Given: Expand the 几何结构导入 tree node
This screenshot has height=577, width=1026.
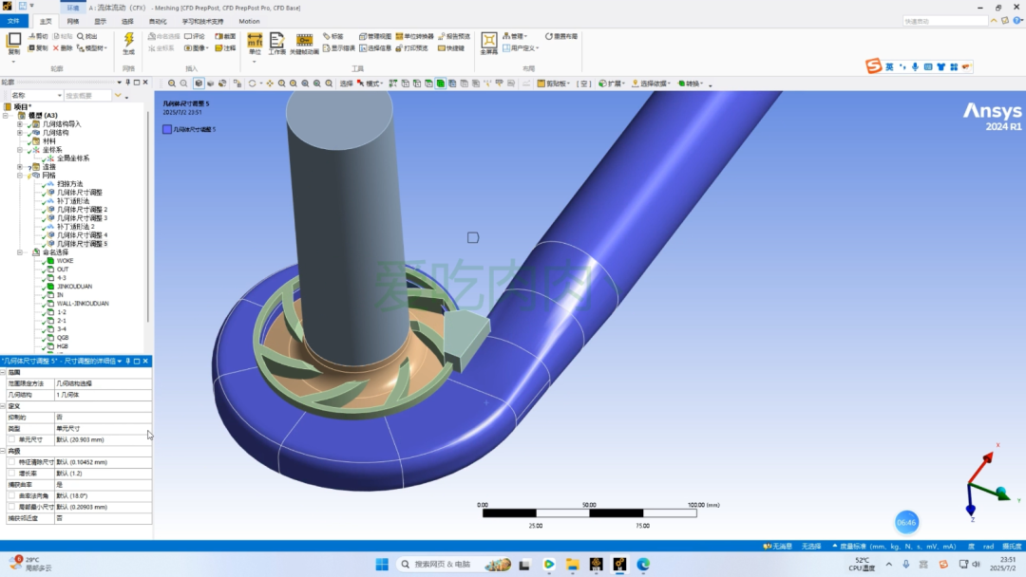Looking at the screenshot, I should pyautogui.click(x=20, y=124).
